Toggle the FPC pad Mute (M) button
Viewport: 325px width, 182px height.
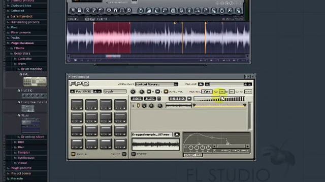coord(149,92)
